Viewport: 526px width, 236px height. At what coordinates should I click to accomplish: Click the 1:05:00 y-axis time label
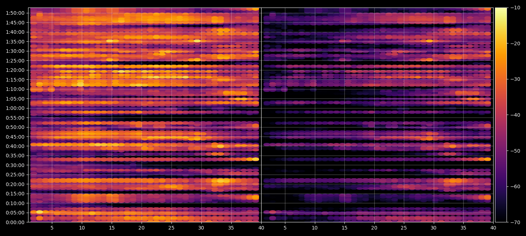15,98
